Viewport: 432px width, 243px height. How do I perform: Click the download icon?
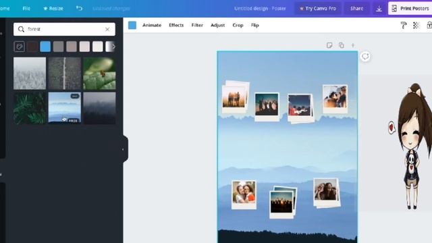[379, 9]
